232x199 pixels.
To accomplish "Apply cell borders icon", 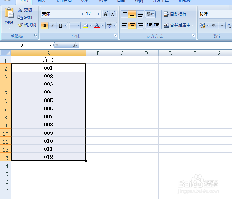I will (73, 26).
